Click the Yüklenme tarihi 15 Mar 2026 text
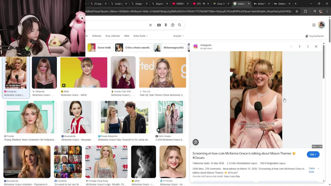This screenshot has width=331, height=186. click(208, 163)
